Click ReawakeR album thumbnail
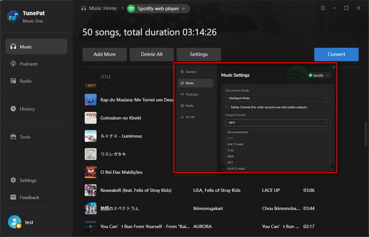 90,190
